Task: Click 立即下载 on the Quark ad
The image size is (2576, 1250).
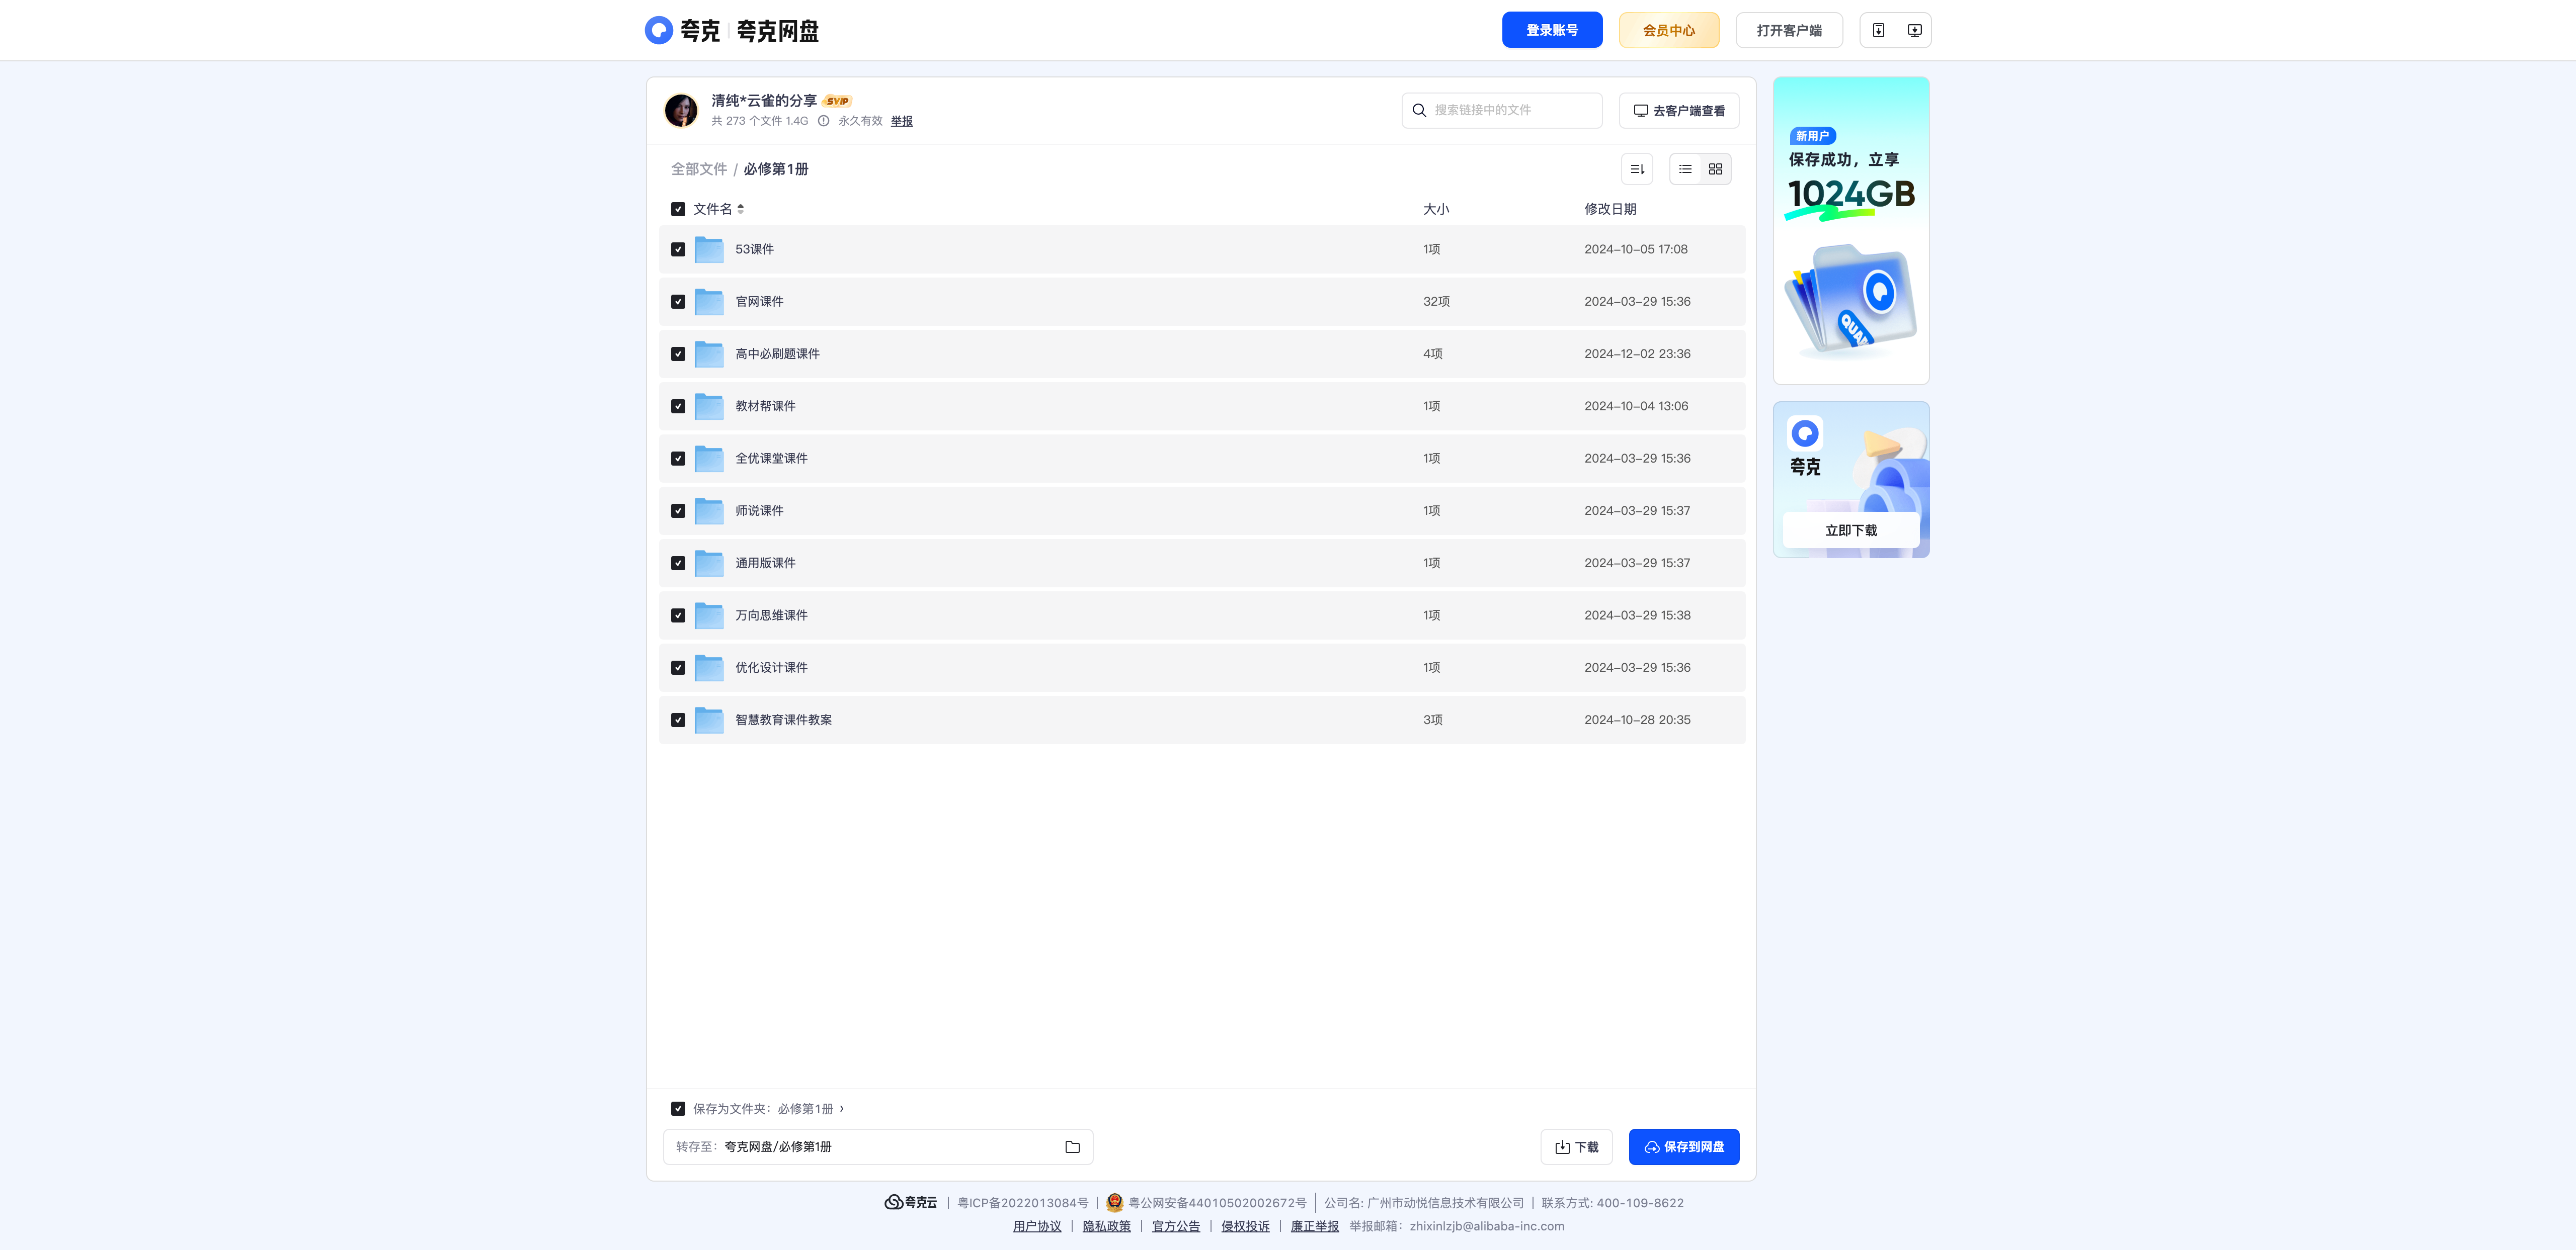Action: 1851,530
